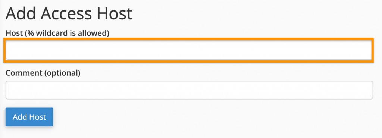
Task: Focus the Host input field
Action: (189, 50)
